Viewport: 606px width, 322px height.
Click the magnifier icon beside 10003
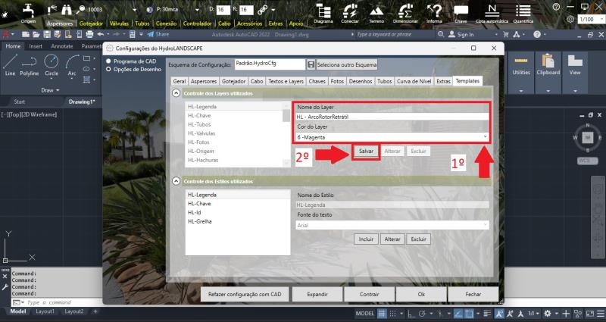pyautogui.click(x=81, y=9)
